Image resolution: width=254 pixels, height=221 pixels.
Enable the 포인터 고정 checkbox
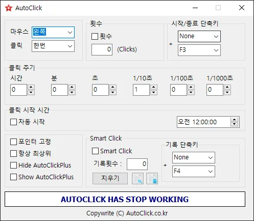point(13,142)
